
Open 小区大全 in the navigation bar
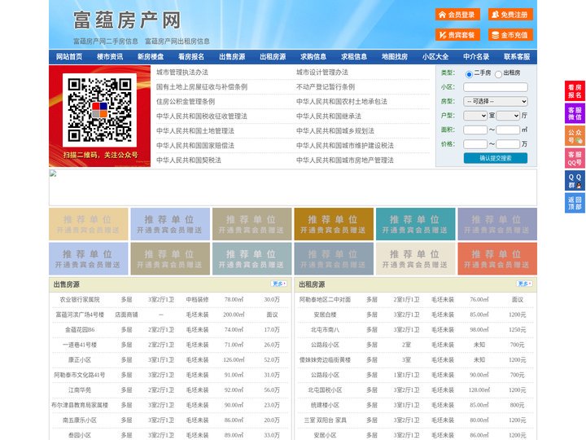(x=435, y=57)
